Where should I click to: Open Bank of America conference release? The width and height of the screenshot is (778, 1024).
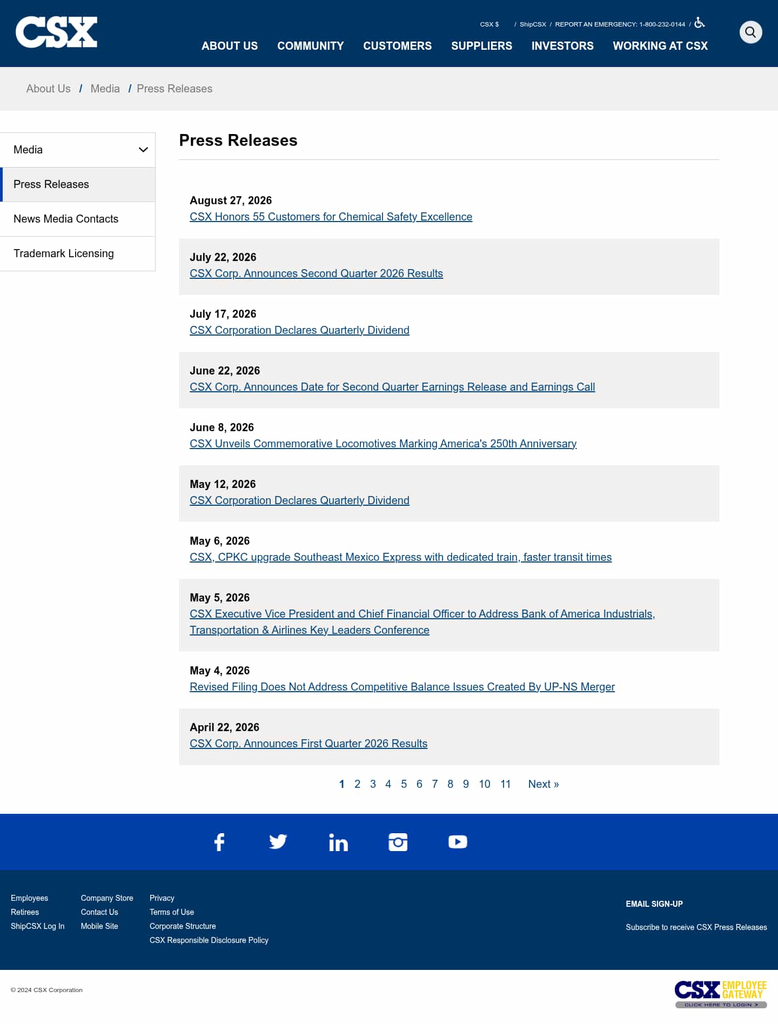[x=422, y=622]
